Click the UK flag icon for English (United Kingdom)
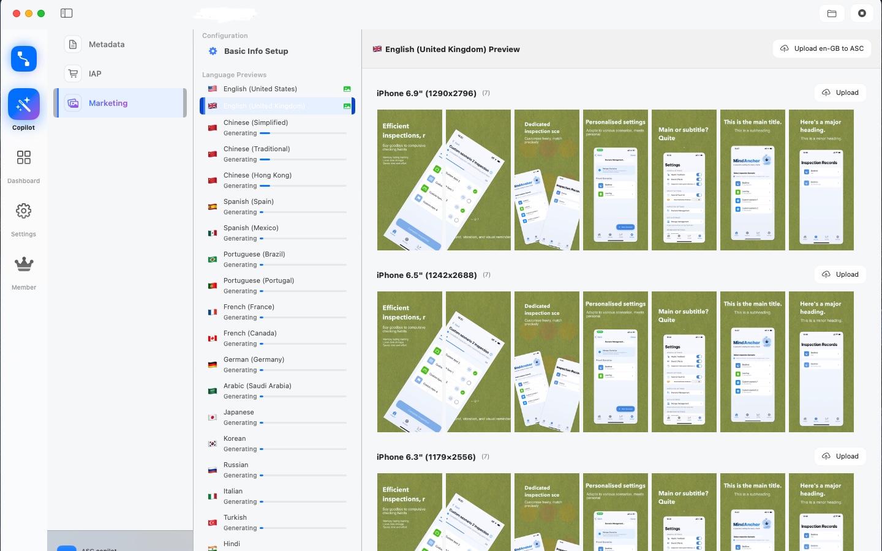Viewport: 882px width, 551px height. point(213,105)
